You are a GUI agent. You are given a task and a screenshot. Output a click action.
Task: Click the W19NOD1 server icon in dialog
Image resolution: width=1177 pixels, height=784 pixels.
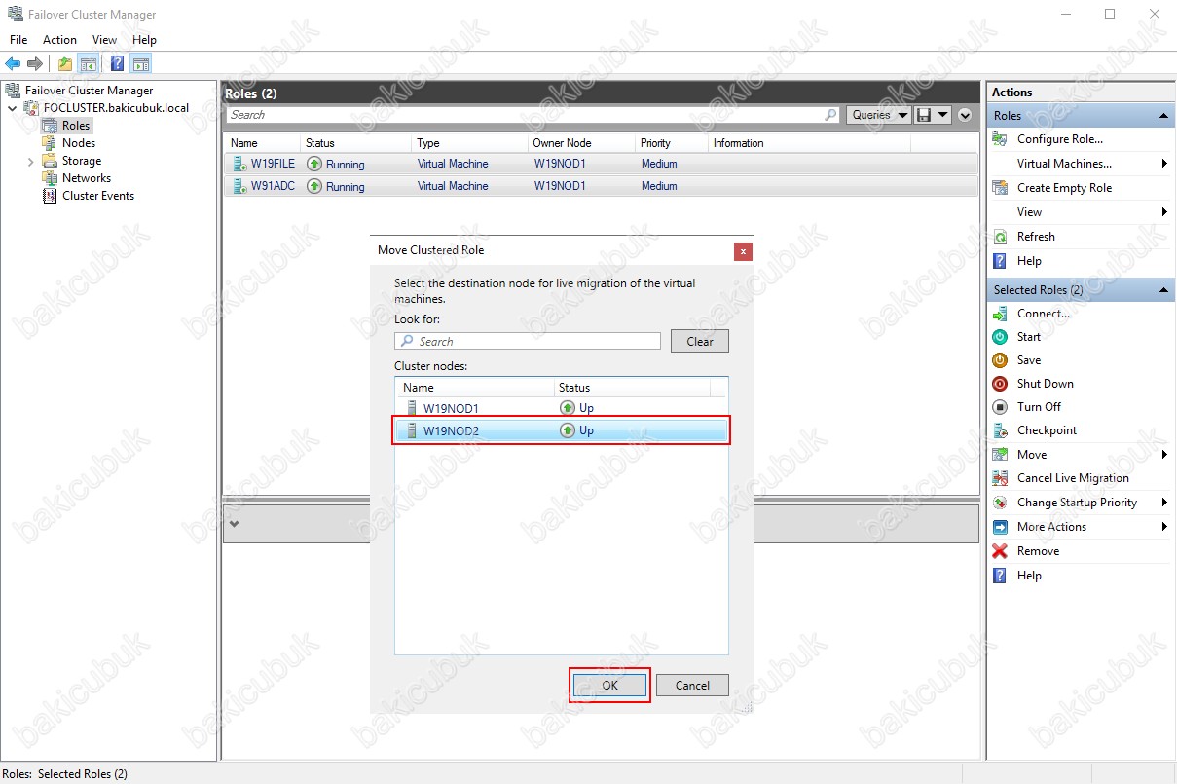click(x=412, y=408)
